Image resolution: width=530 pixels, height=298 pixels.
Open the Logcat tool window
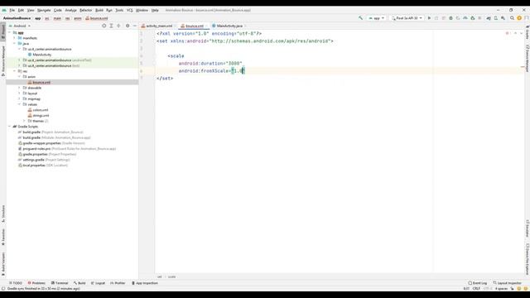tap(98, 283)
